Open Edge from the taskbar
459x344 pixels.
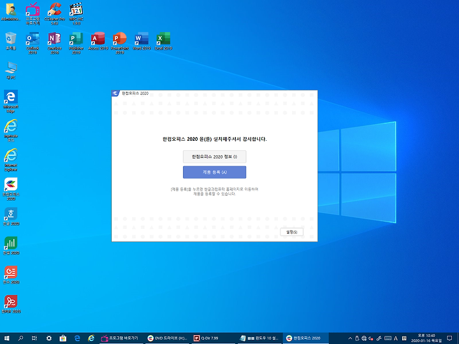[77, 338]
